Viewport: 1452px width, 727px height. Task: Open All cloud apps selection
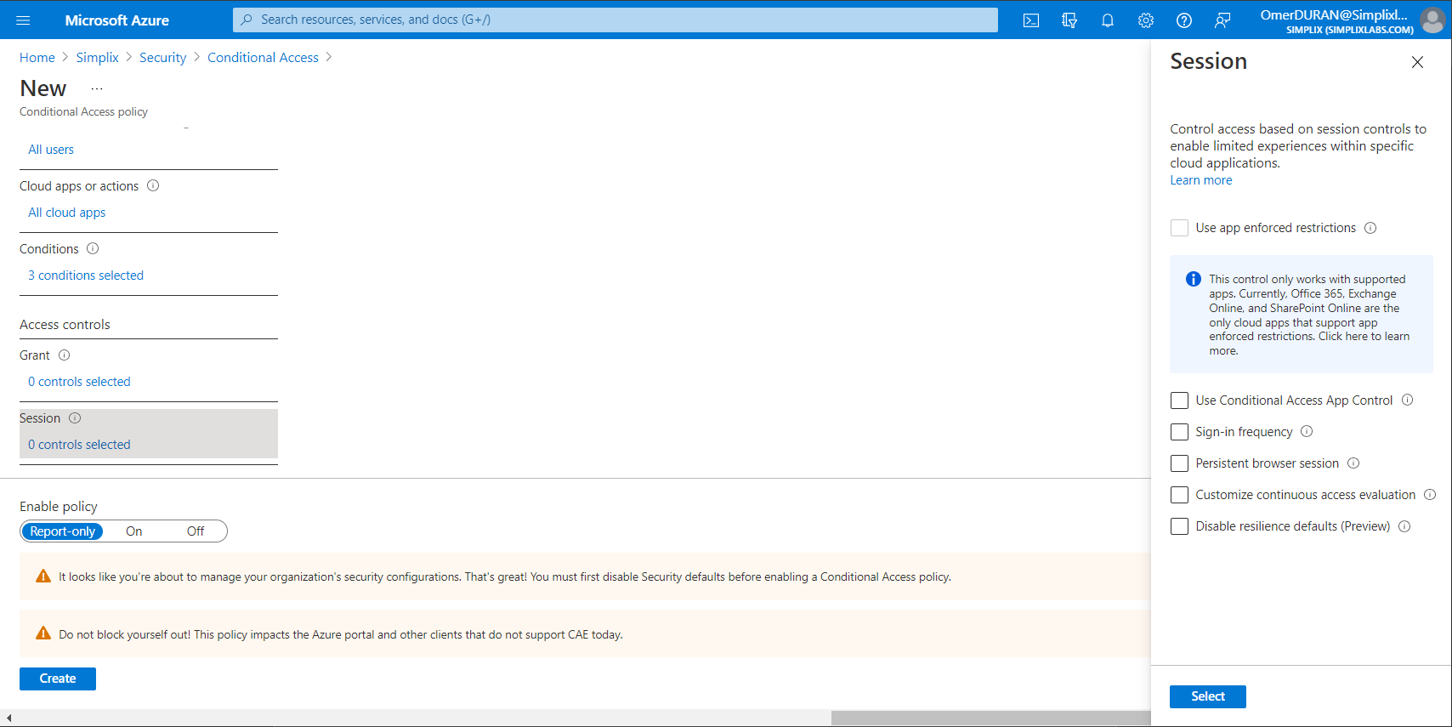pyautogui.click(x=67, y=213)
